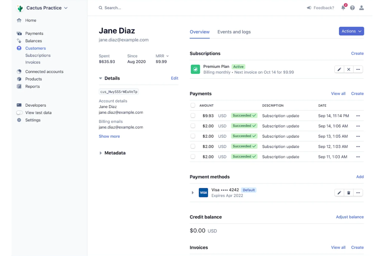This screenshot has height=256, width=384.
Task: Enable the View test data toggle
Action: click(x=19, y=113)
